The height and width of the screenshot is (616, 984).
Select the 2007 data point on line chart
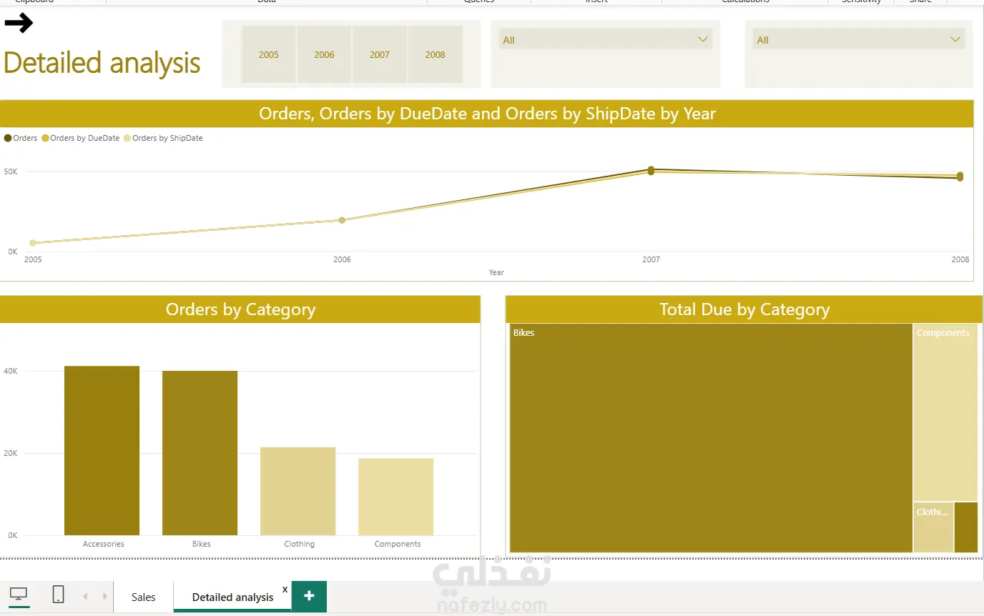[651, 171]
